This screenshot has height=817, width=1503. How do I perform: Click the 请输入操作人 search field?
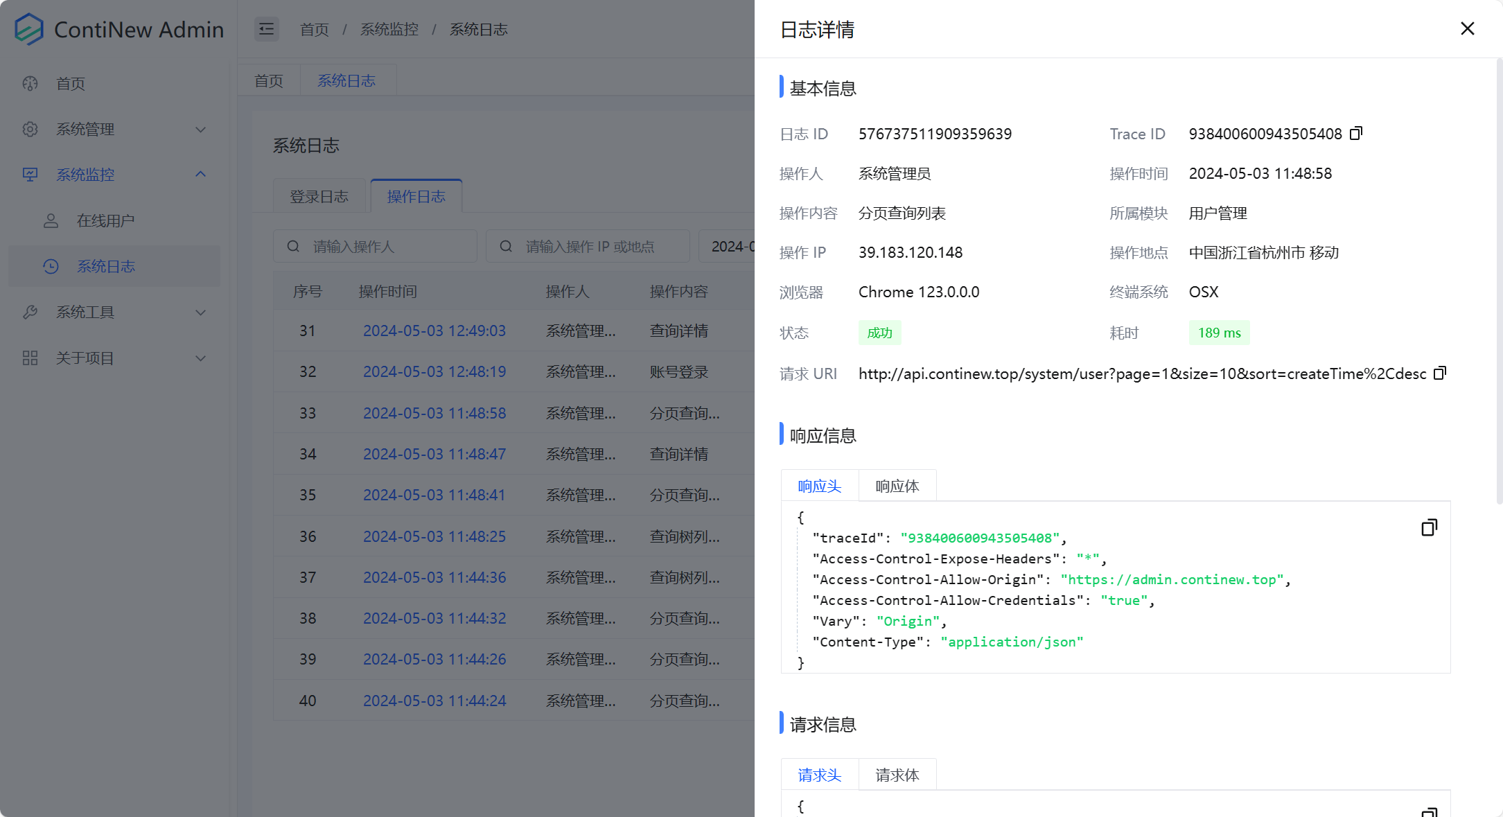pyautogui.click(x=374, y=246)
